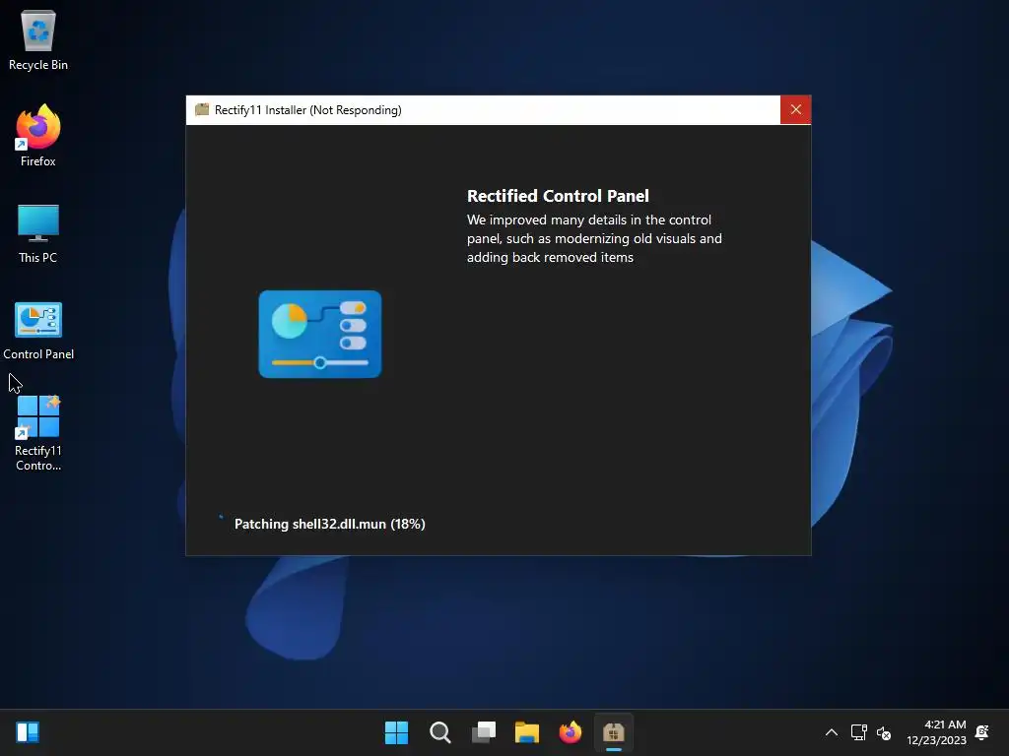Click the network status tray icon
1009x756 pixels.
click(x=859, y=732)
